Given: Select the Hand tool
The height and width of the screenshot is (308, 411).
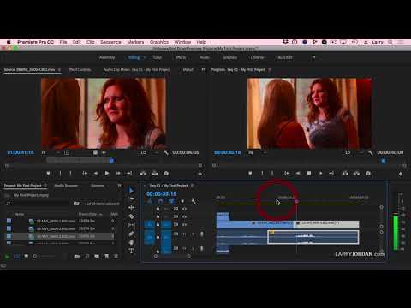Looking at the screenshot, I should click(x=131, y=242).
